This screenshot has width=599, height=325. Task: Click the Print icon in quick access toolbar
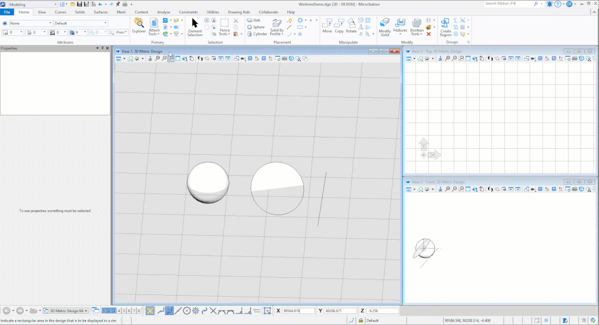(125, 4)
